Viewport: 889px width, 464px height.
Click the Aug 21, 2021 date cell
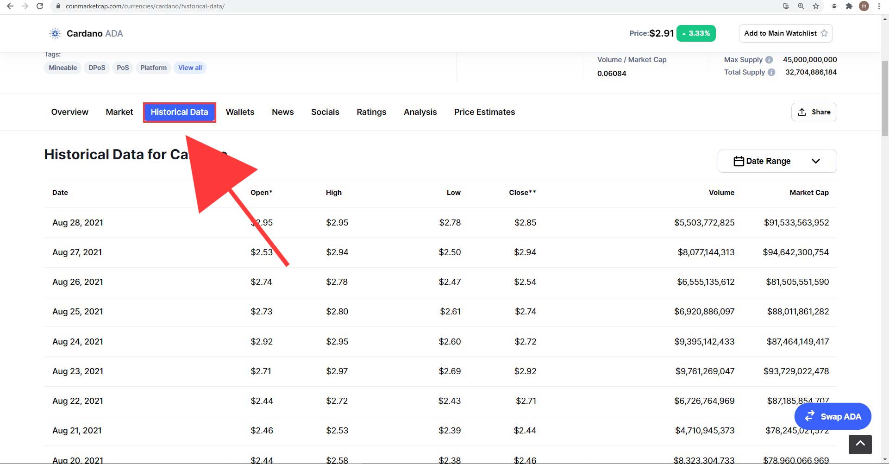point(77,431)
